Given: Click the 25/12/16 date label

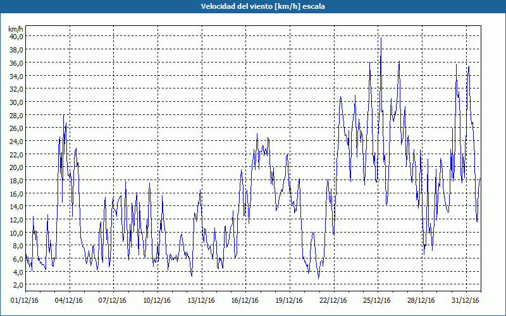Looking at the screenshot, I should tap(378, 300).
